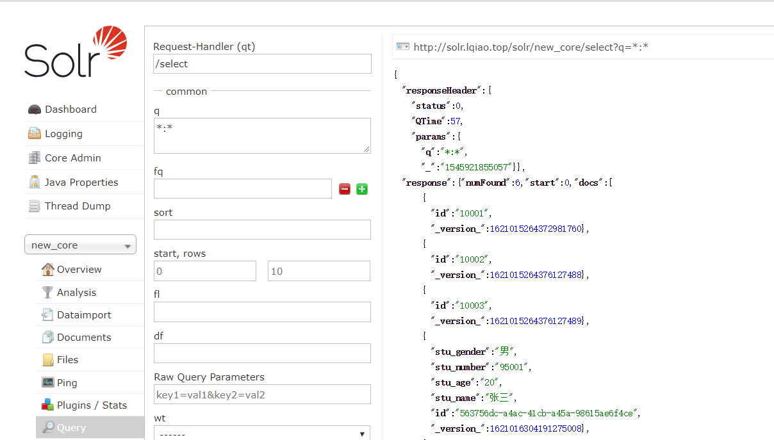The width and height of the screenshot is (774, 440).
Task: Open the new_core core selector dropdown
Action: coord(80,245)
